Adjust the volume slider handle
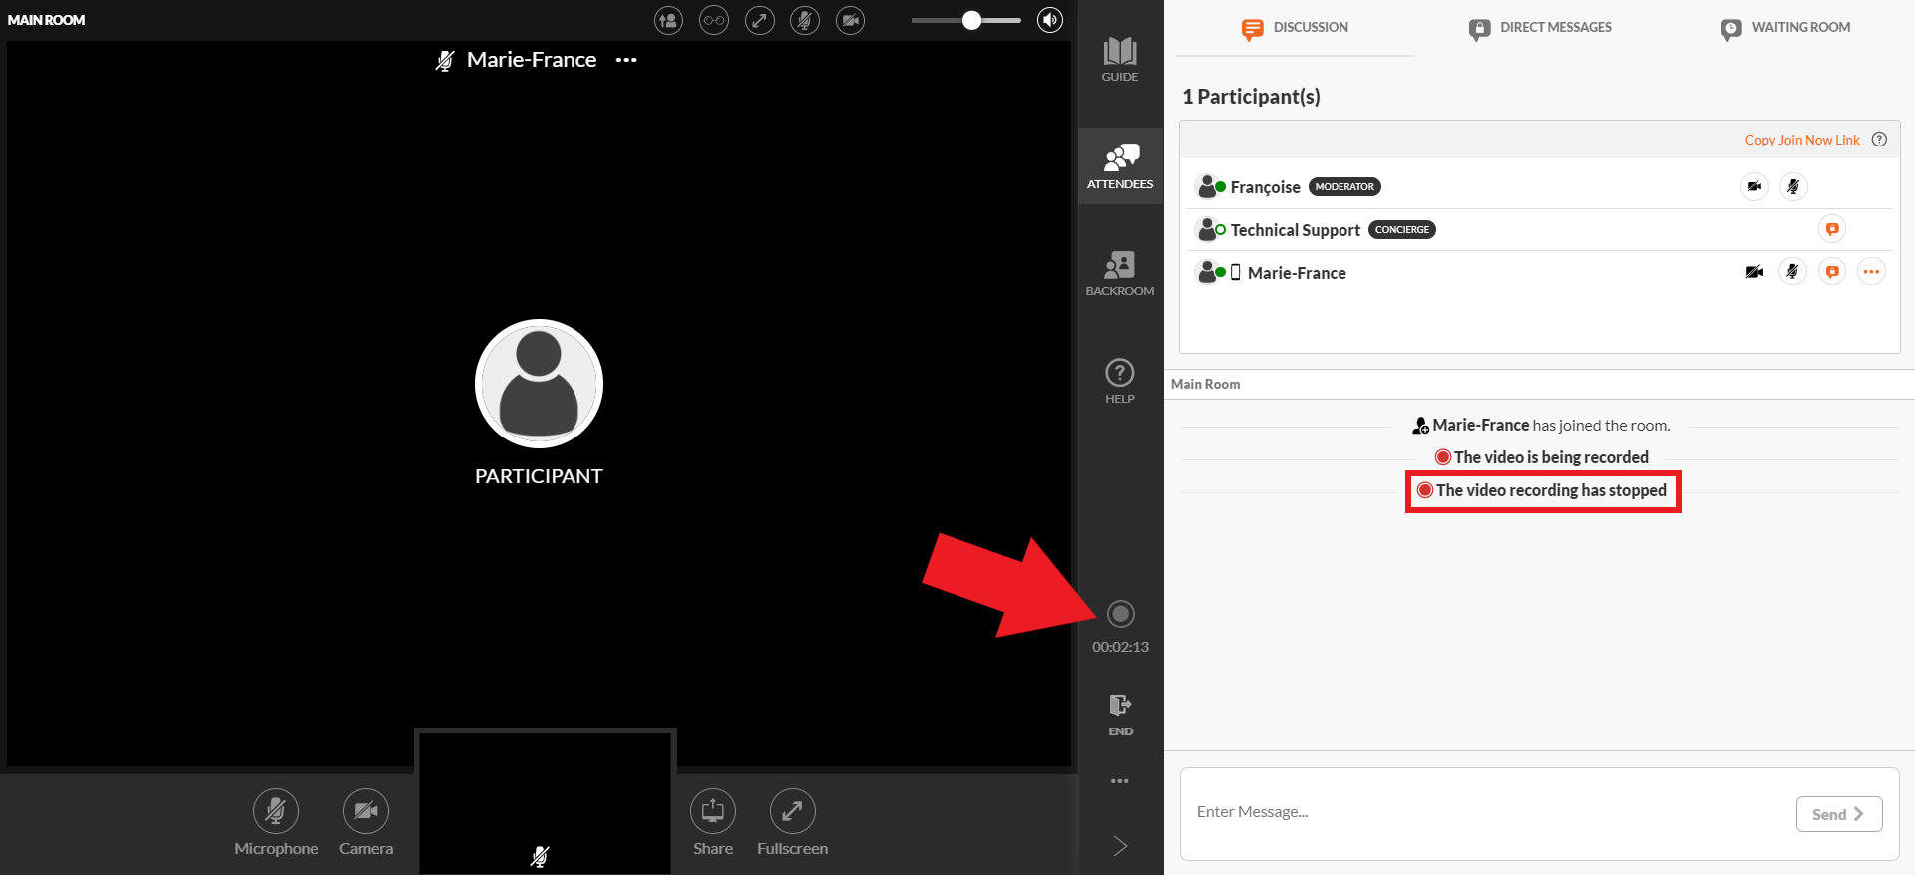 (x=971, y=20)
